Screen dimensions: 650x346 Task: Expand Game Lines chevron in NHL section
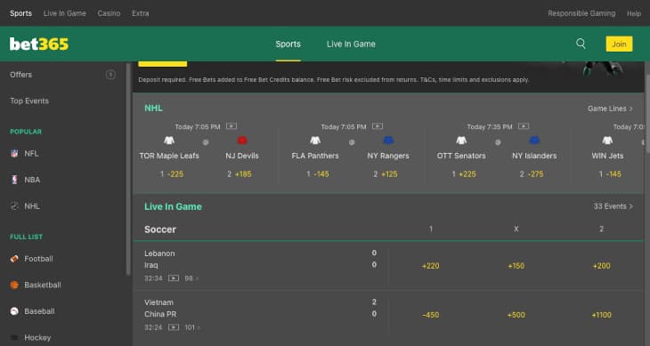[631, 109]
